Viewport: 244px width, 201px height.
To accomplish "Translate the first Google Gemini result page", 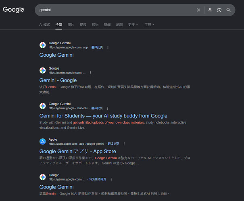I will 97,47.
